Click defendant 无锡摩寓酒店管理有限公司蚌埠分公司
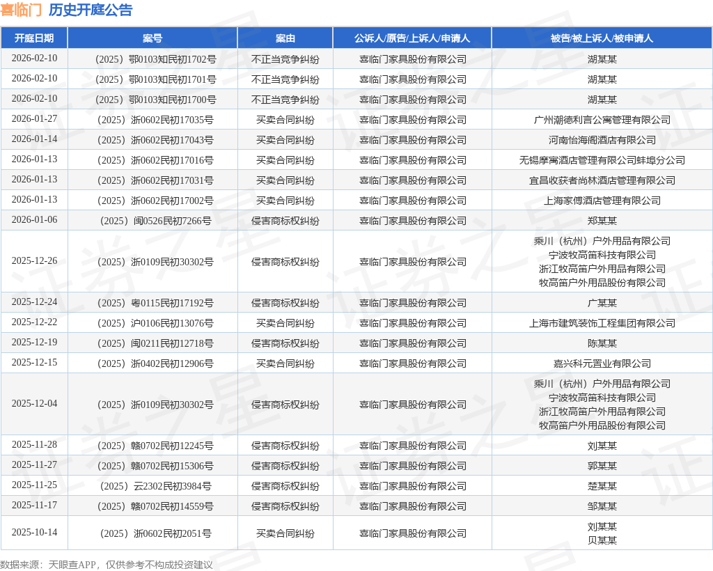The image size is (713, 571). click(602, 160)
